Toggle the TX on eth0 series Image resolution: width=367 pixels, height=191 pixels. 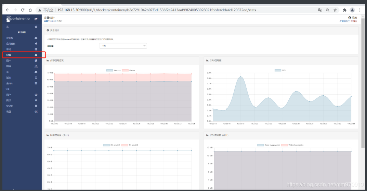pyautogui.click(x=130, y=145)
